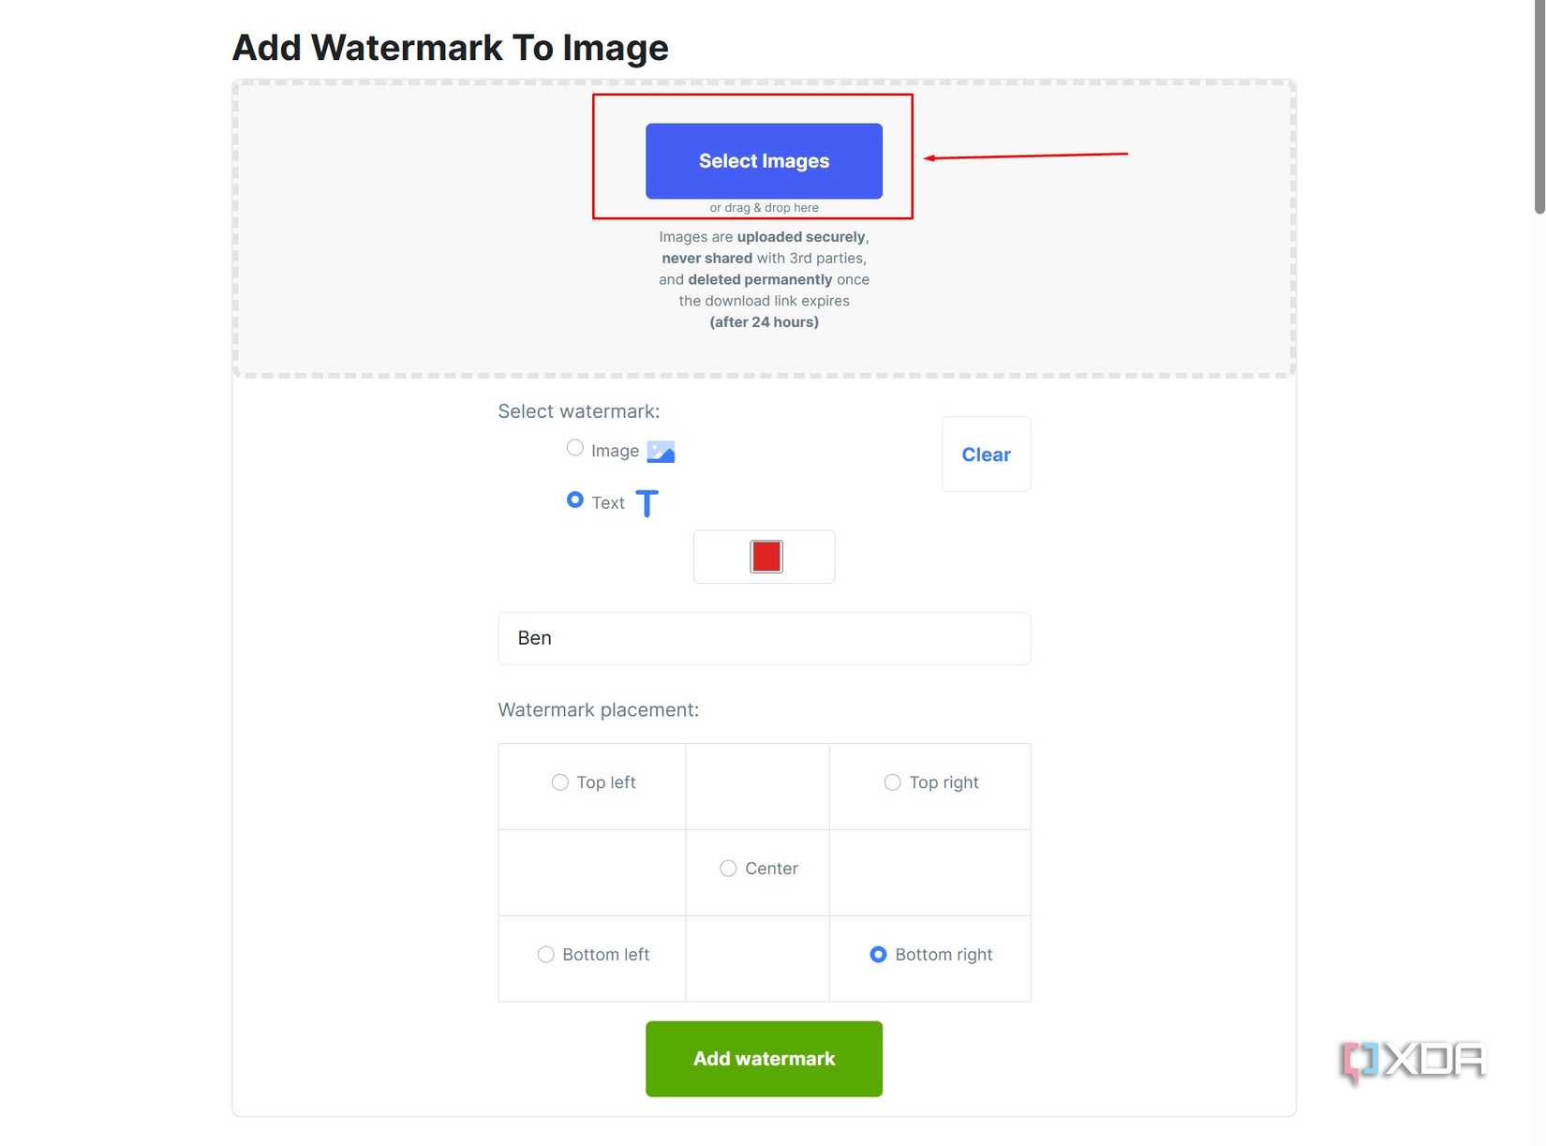This screenshot has width=1546, height=1146.
Task: Choose Top left watermark placement
Action: [559, 781]
